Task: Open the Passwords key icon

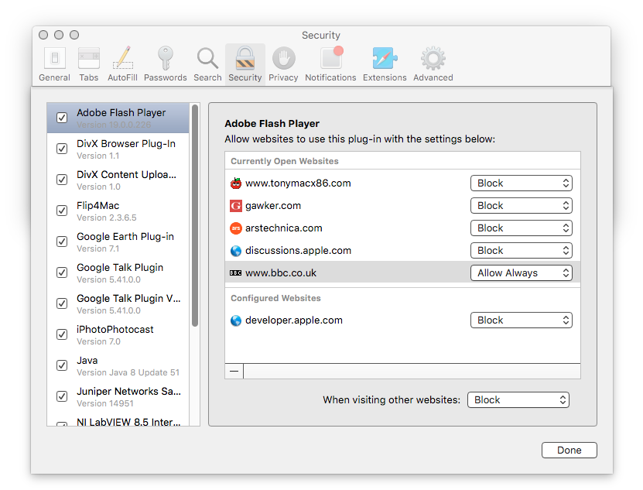Action: pos(166,58)
